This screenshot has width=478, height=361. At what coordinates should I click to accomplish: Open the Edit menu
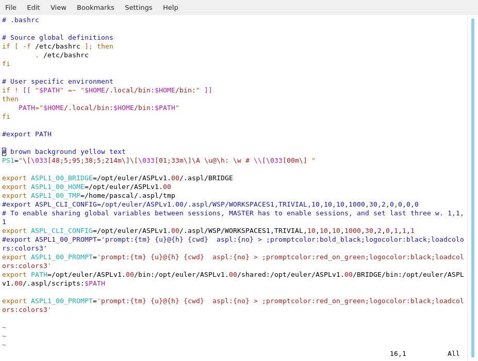tap(34, 7)
